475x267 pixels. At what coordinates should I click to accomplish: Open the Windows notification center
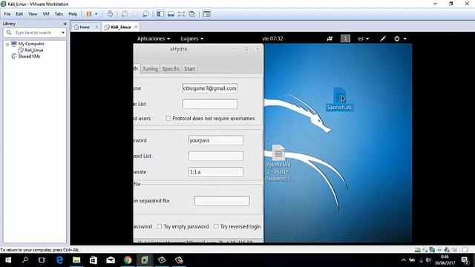pyautogui.click(x=465, y=260)
